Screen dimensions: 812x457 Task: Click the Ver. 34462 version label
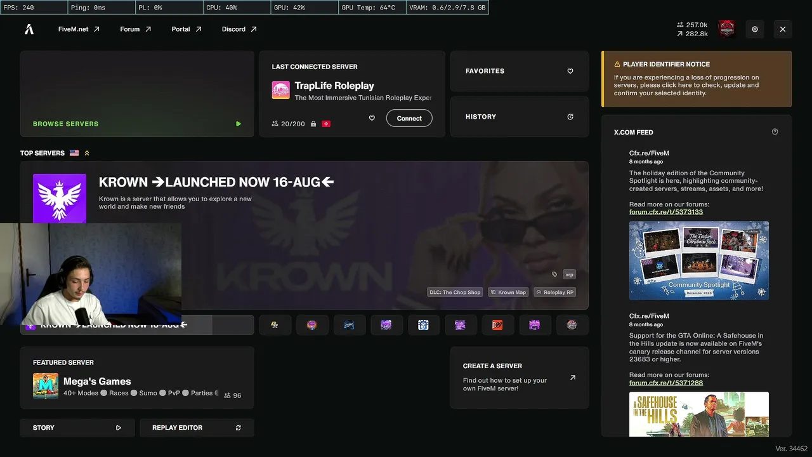pyautogui.click(x=791, y=449)
